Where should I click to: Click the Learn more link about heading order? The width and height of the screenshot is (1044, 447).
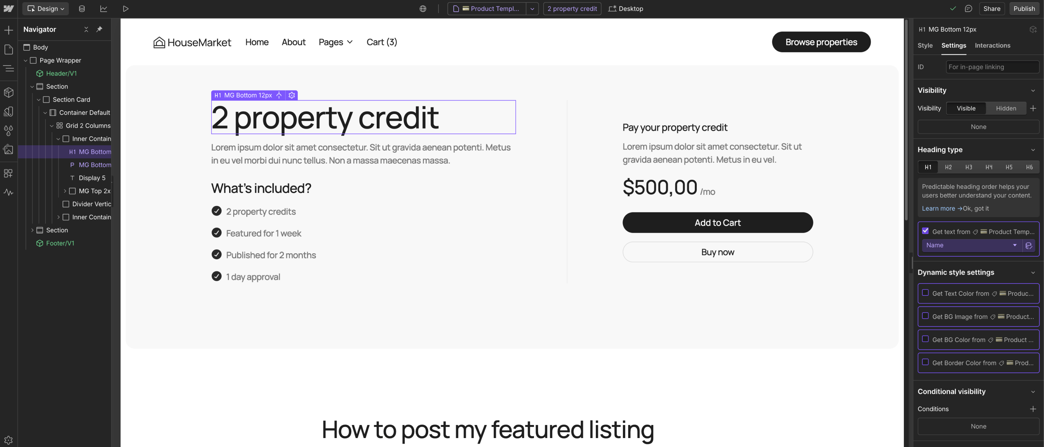click(939, 208)
